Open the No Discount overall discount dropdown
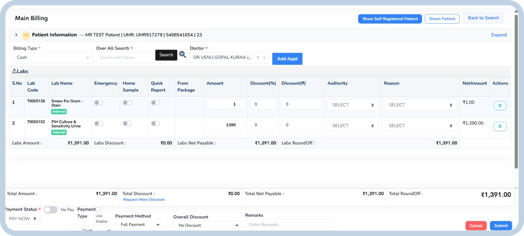 (207, 225)
